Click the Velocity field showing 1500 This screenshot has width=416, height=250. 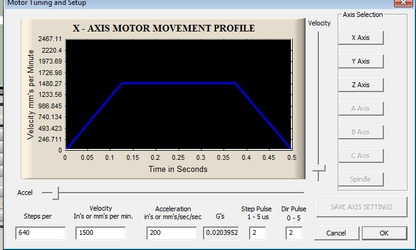[101, 233]
